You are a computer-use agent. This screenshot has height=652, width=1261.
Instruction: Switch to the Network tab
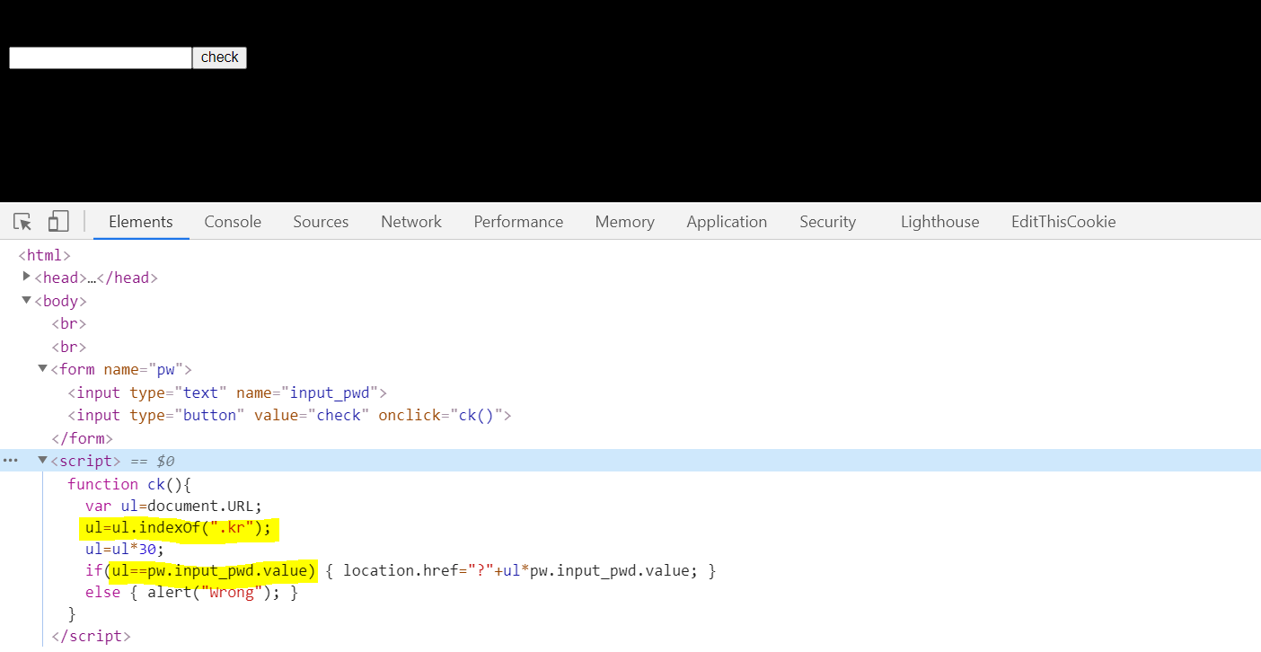411,222
